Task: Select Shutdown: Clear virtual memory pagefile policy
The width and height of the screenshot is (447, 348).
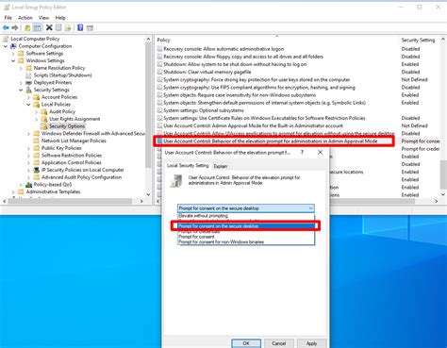Action: pyautogui.click(x=207, y=72)
